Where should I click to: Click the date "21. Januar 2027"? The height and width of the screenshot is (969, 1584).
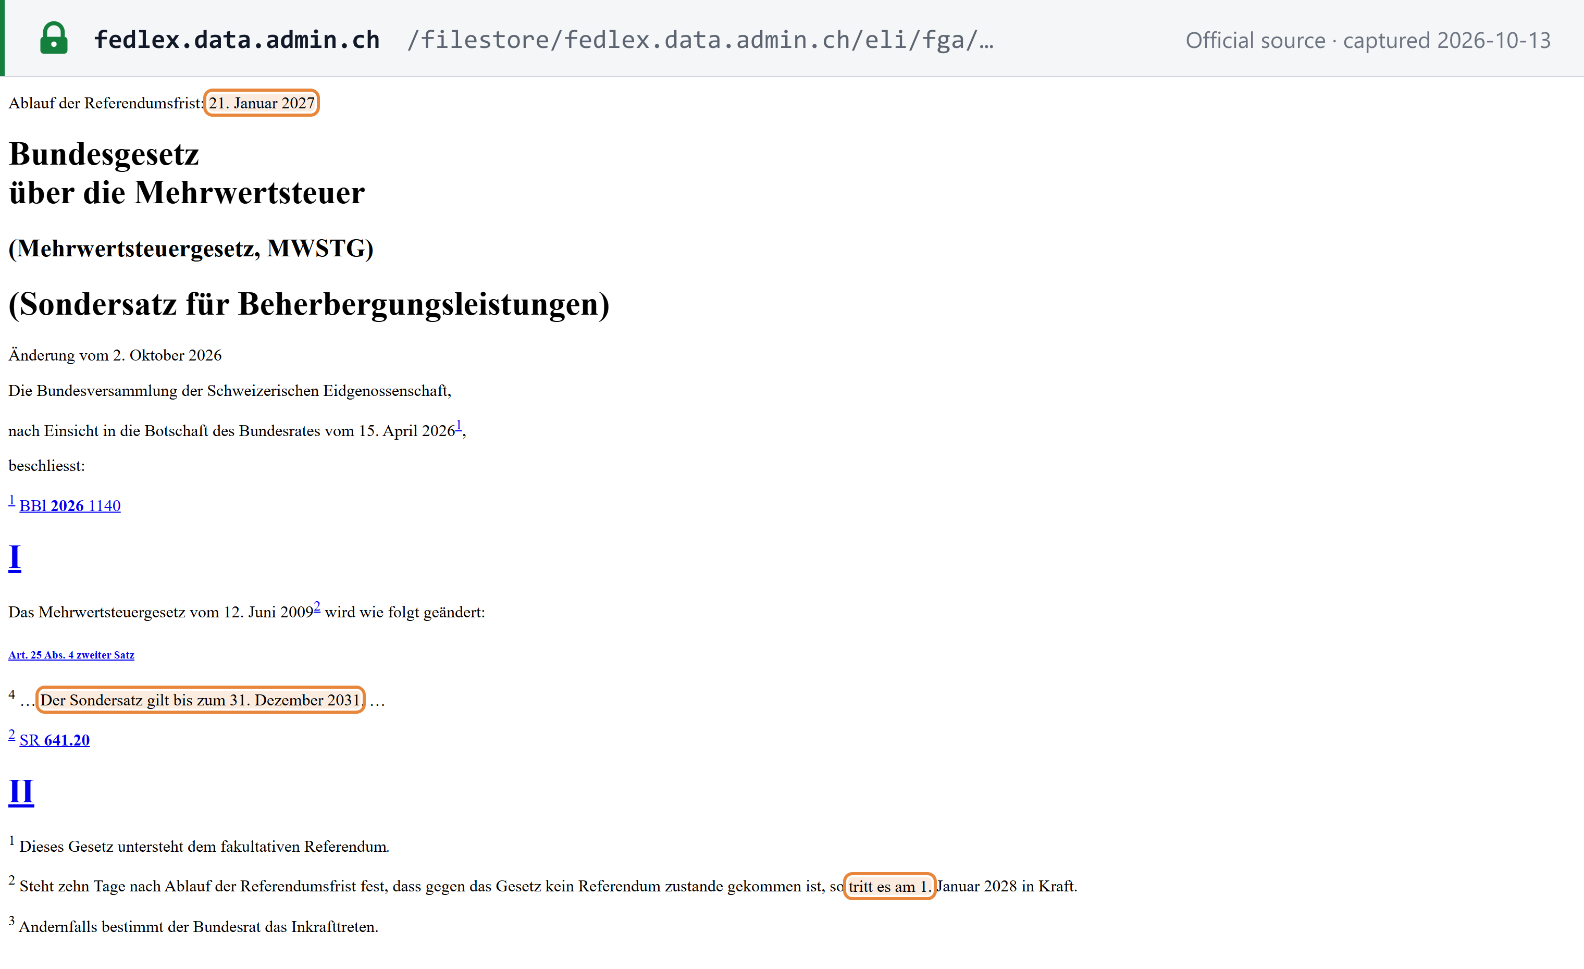[x=262, y=103]
